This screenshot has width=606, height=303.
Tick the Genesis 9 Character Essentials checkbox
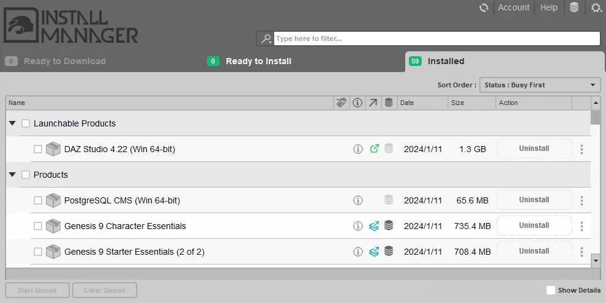38,226
